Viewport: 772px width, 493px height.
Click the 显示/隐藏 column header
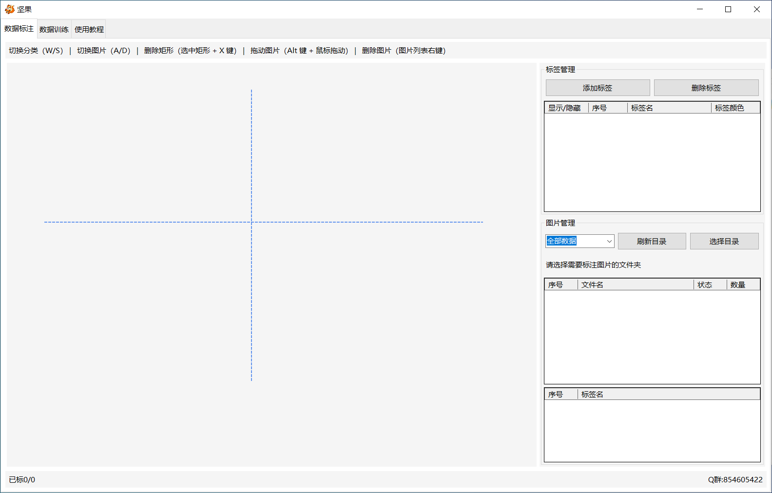566,108
